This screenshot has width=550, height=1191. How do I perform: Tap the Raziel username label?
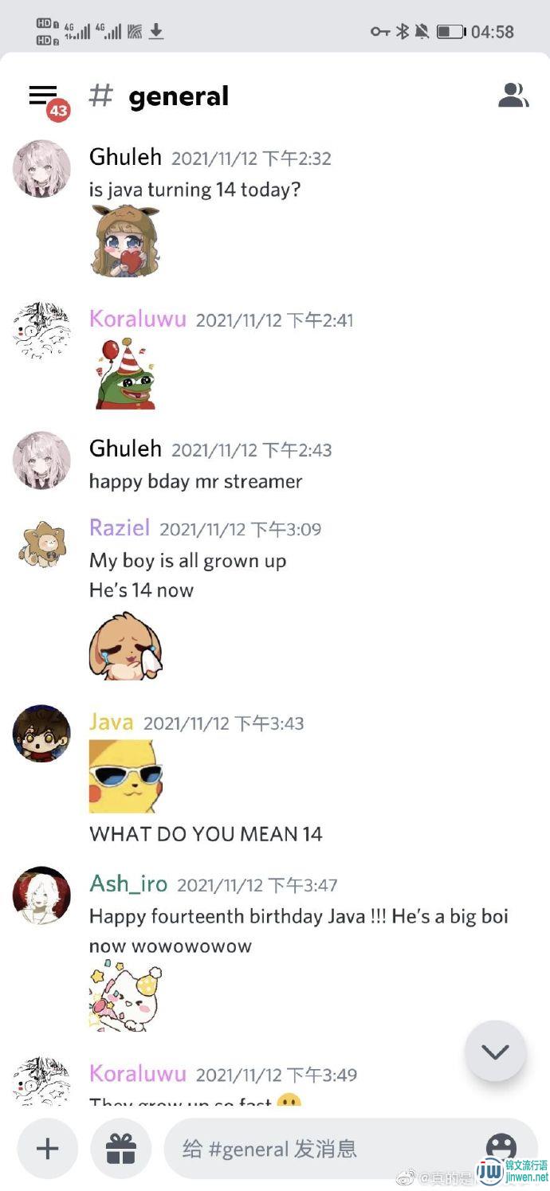pyautogui.click(x=120, y=527)
